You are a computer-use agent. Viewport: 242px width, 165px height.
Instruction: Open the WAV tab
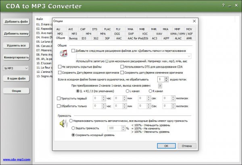point(159,34)
